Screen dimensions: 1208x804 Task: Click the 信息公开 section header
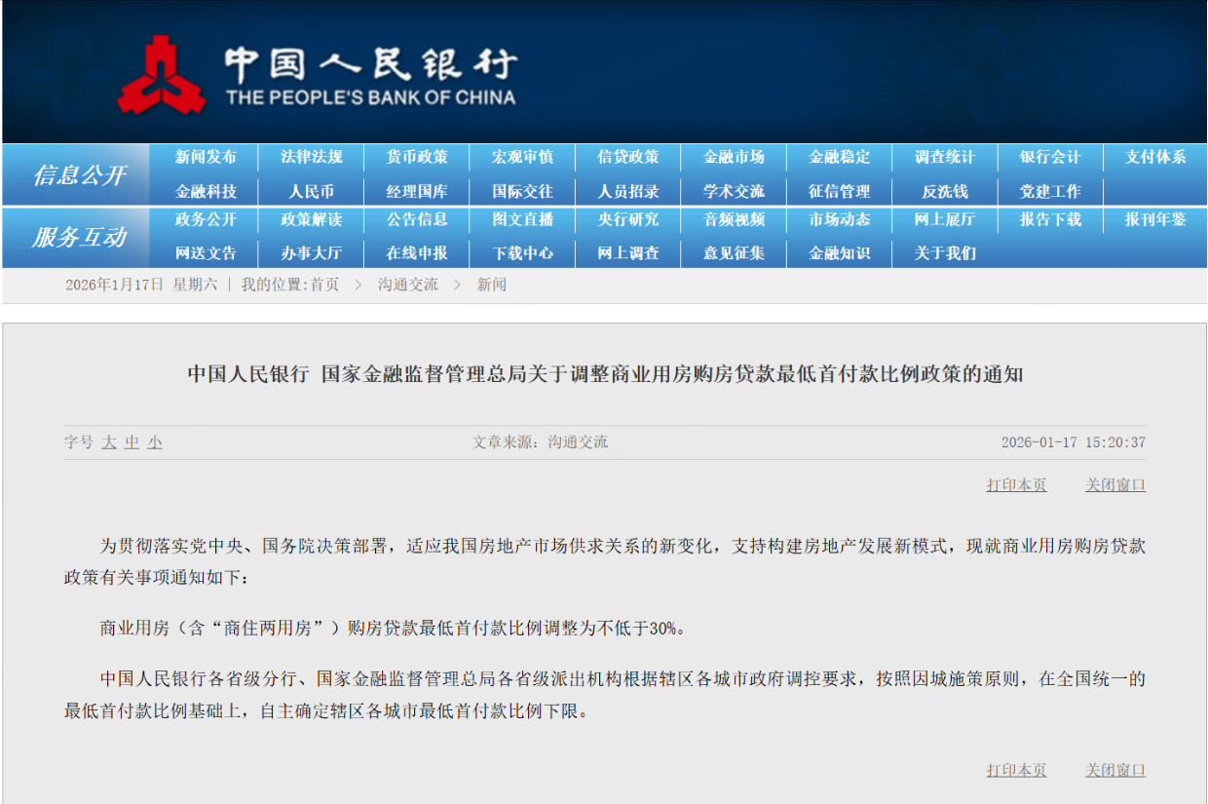[x=78, y=175]
